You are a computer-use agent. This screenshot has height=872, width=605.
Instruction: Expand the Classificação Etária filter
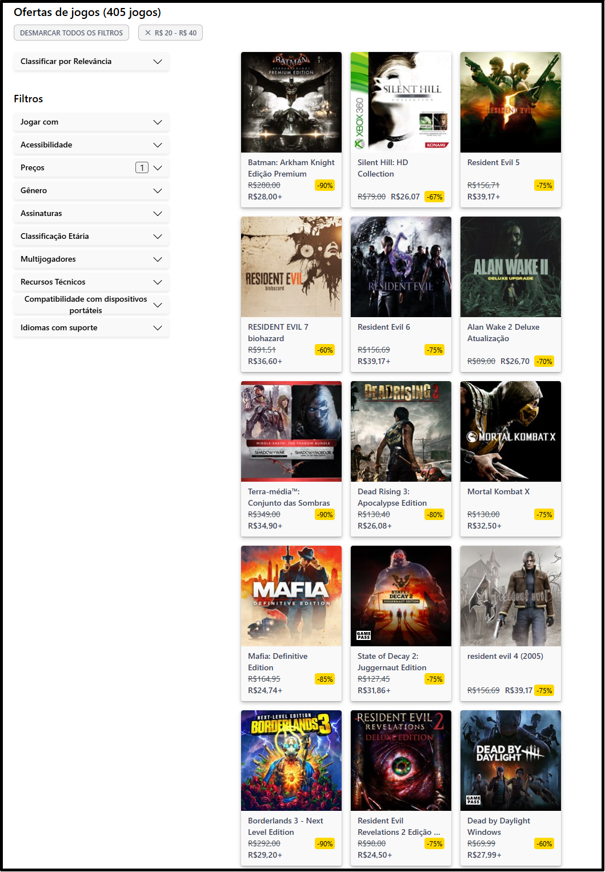91,237
